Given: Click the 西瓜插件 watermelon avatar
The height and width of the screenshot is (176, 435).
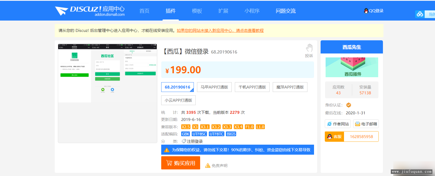Looking at the screenshot, I should click(352, 67).
